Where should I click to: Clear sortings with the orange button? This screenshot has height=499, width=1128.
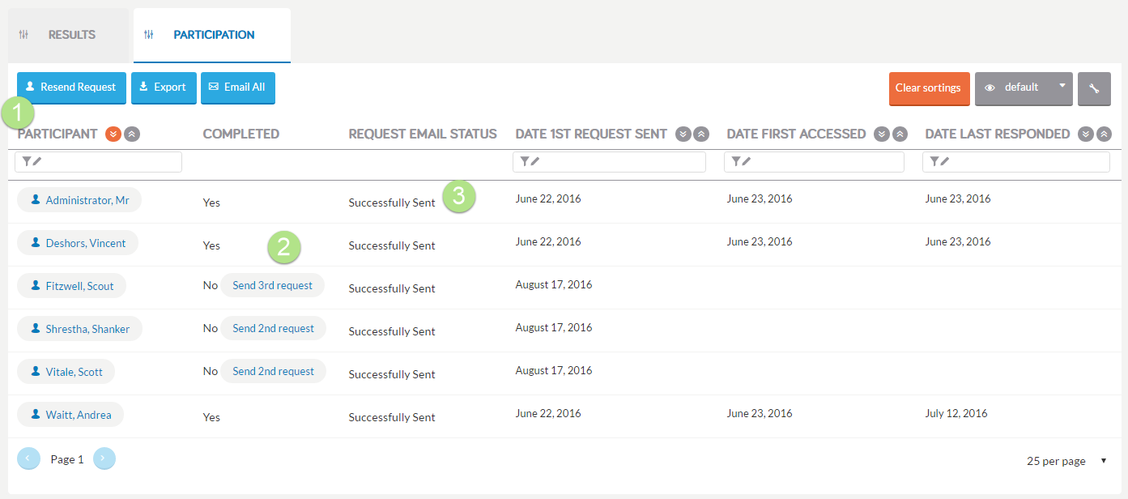[929, 88]
